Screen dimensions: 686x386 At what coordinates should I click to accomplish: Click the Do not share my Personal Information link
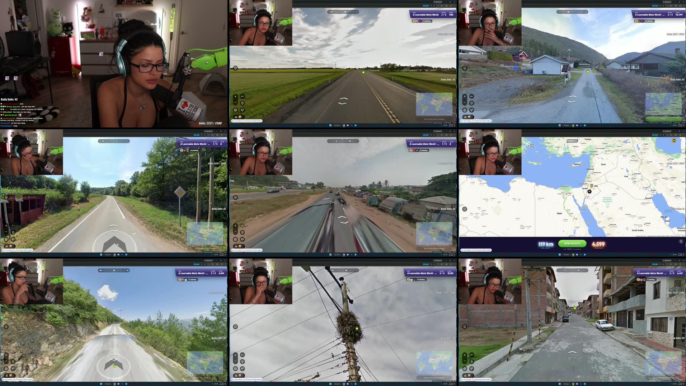[248, 121]
